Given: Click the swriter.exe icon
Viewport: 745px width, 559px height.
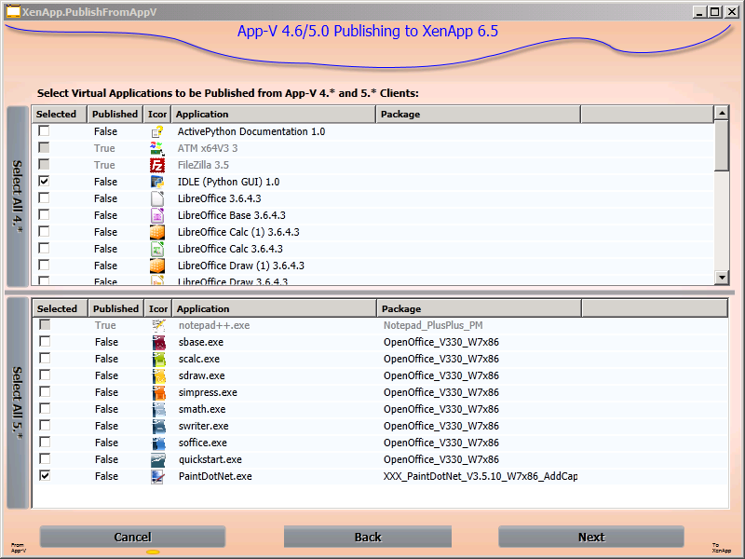Looking at the screenshot, I should 158,426.
